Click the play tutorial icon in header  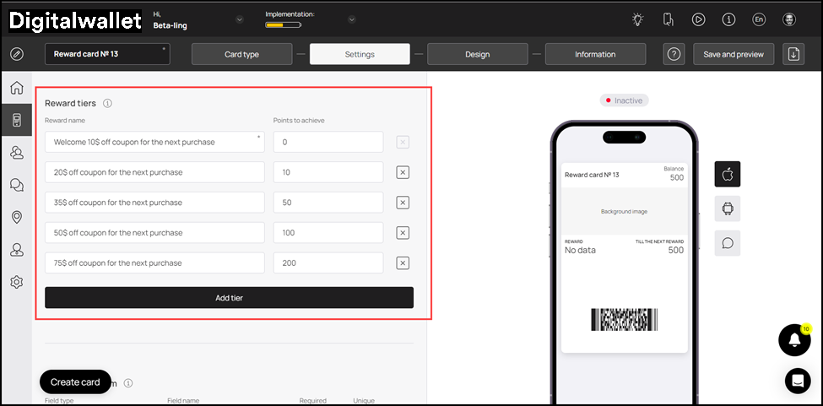coord(698,19)
